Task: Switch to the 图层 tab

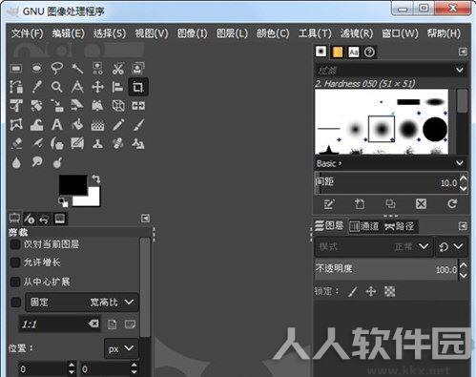Action: coord(329,226)
